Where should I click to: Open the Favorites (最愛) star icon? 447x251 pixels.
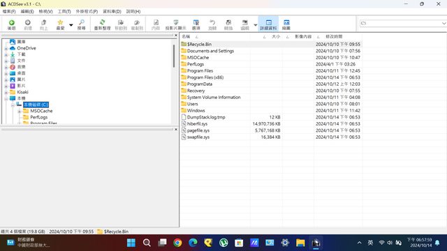coord(60,24)
